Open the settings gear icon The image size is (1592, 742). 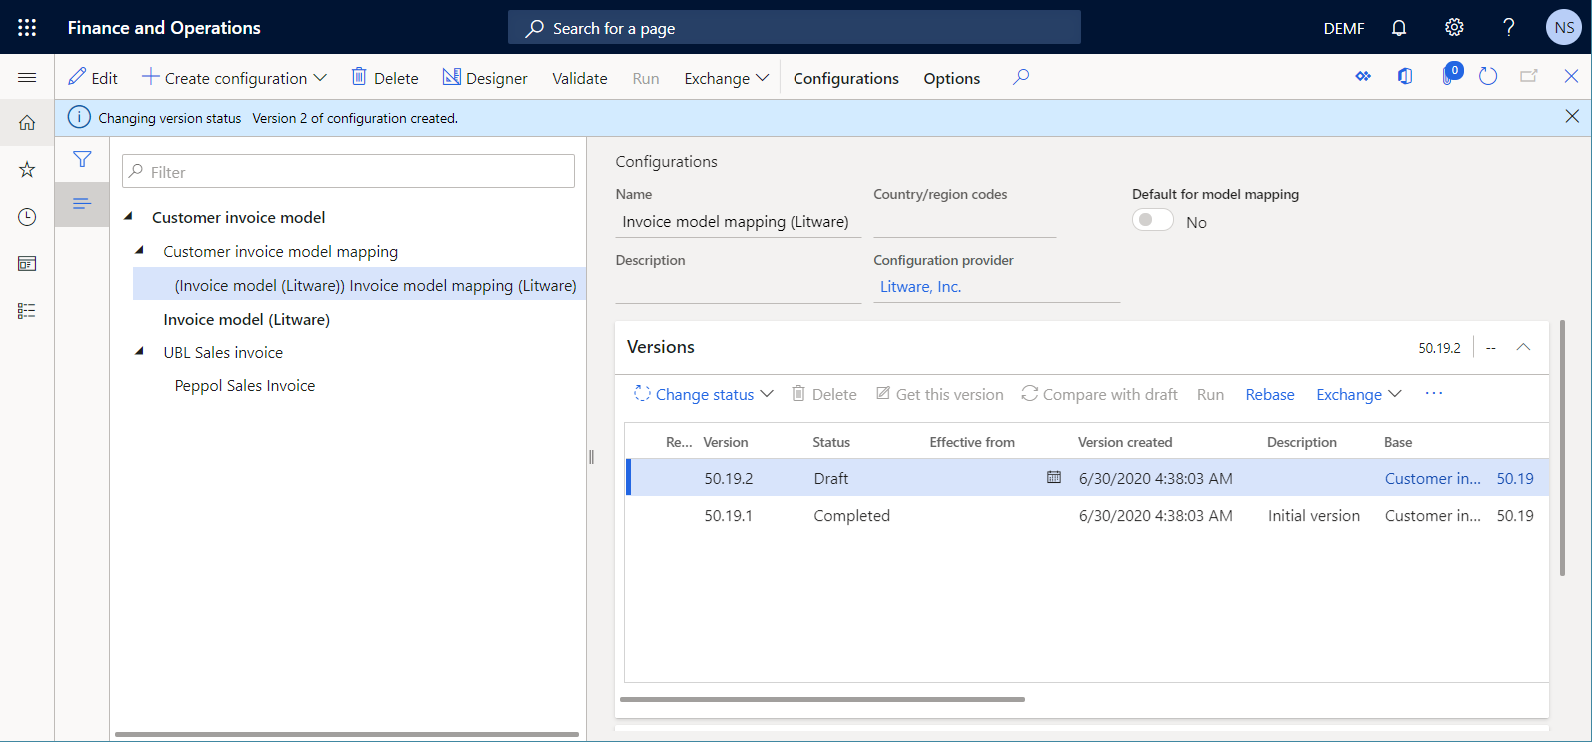click(x=1454, y=27)
